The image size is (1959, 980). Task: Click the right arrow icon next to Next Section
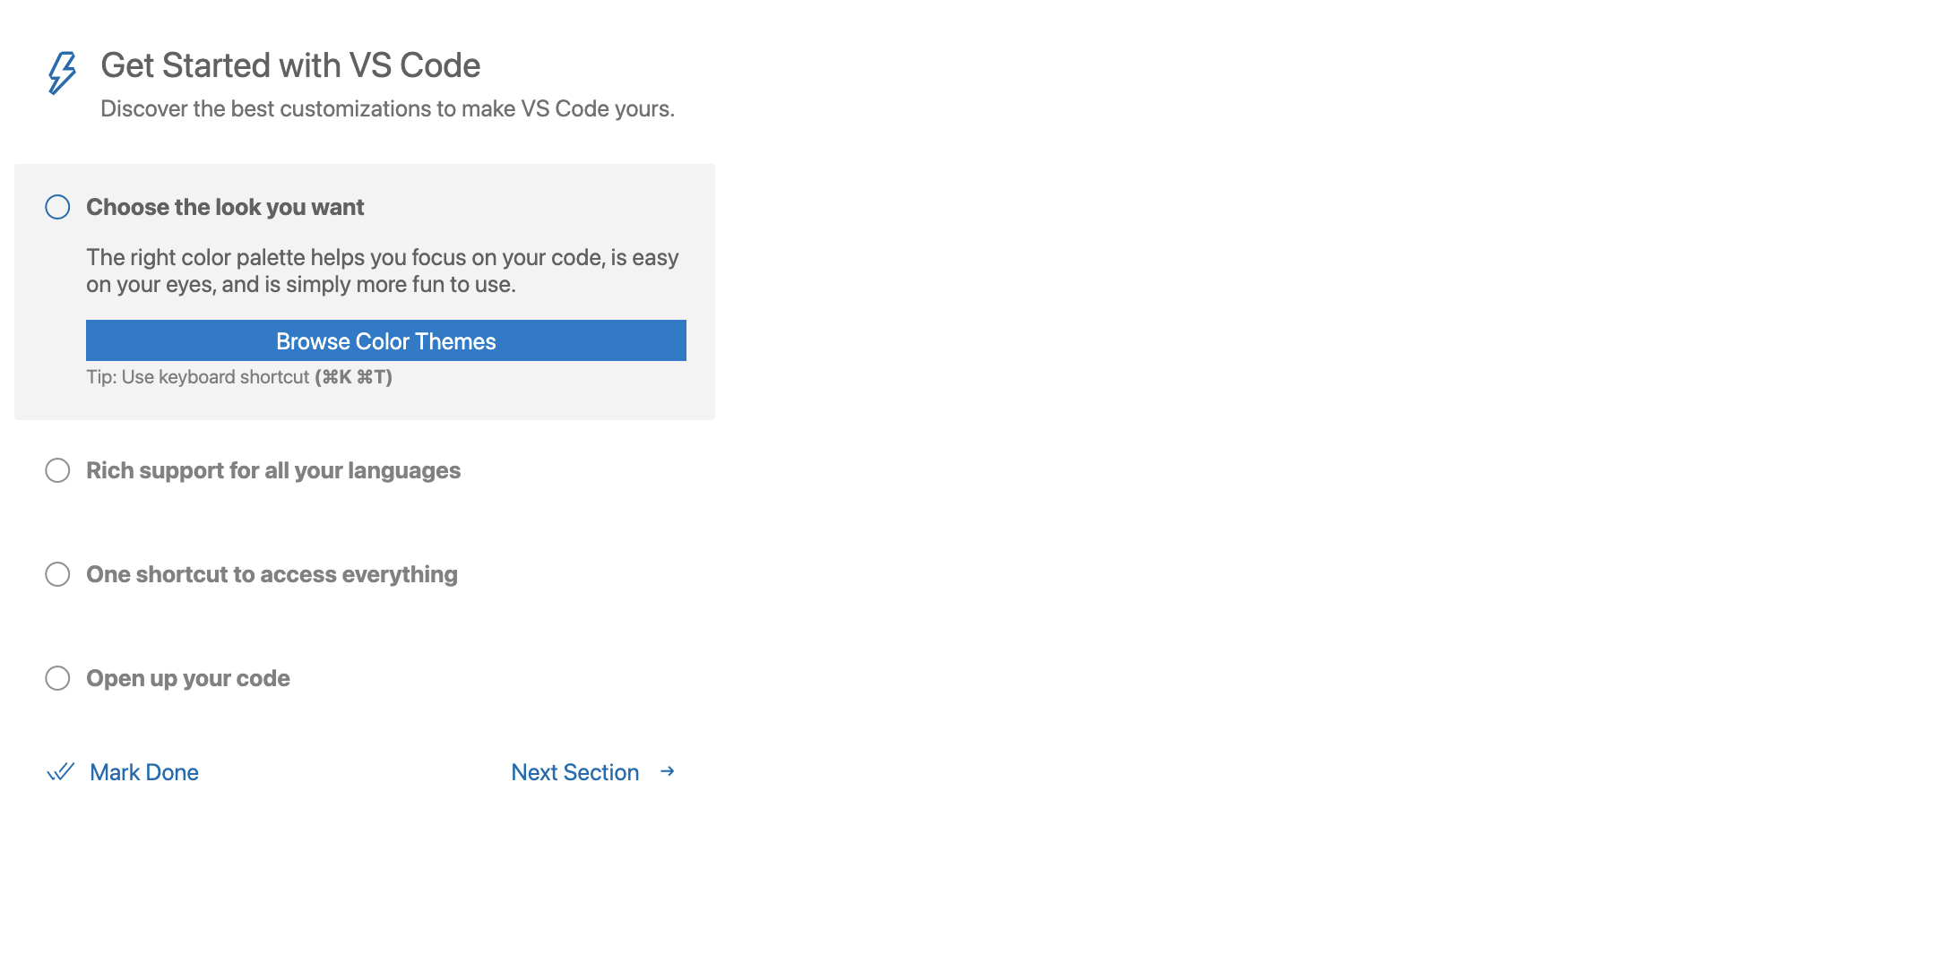(667, 771)
